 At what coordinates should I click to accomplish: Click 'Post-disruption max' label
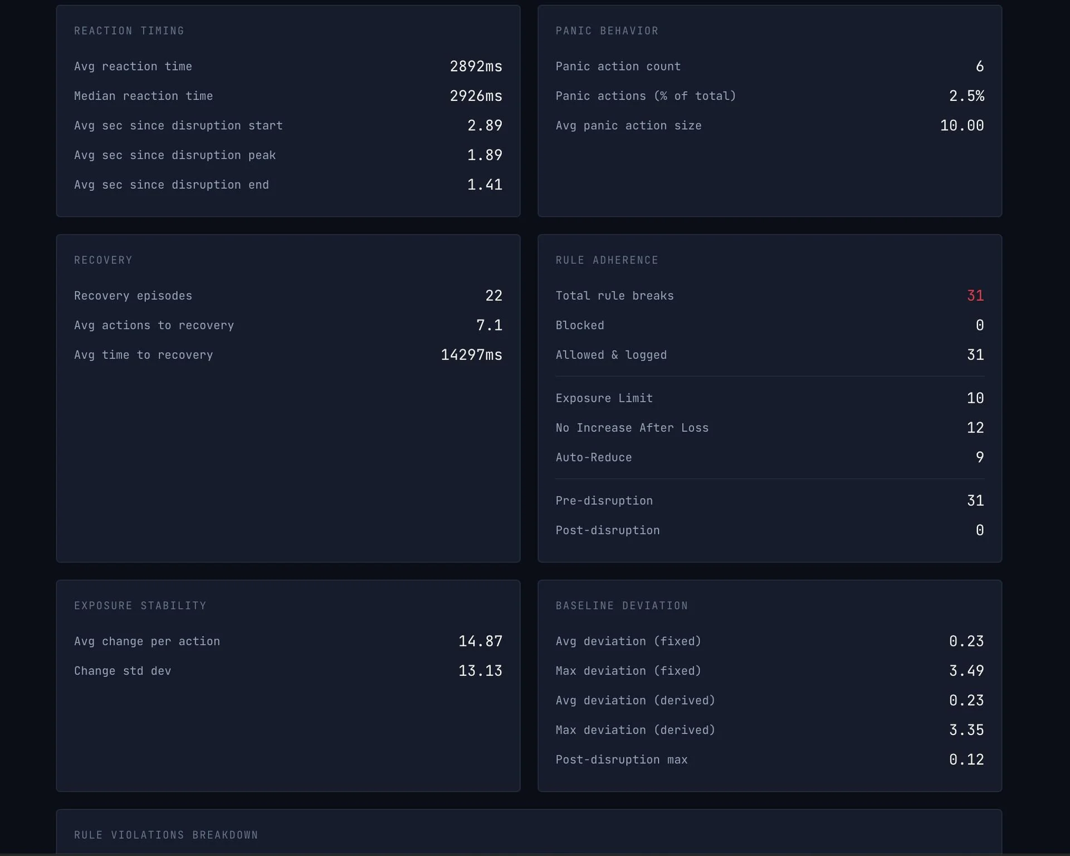click(x=622, y=760)
